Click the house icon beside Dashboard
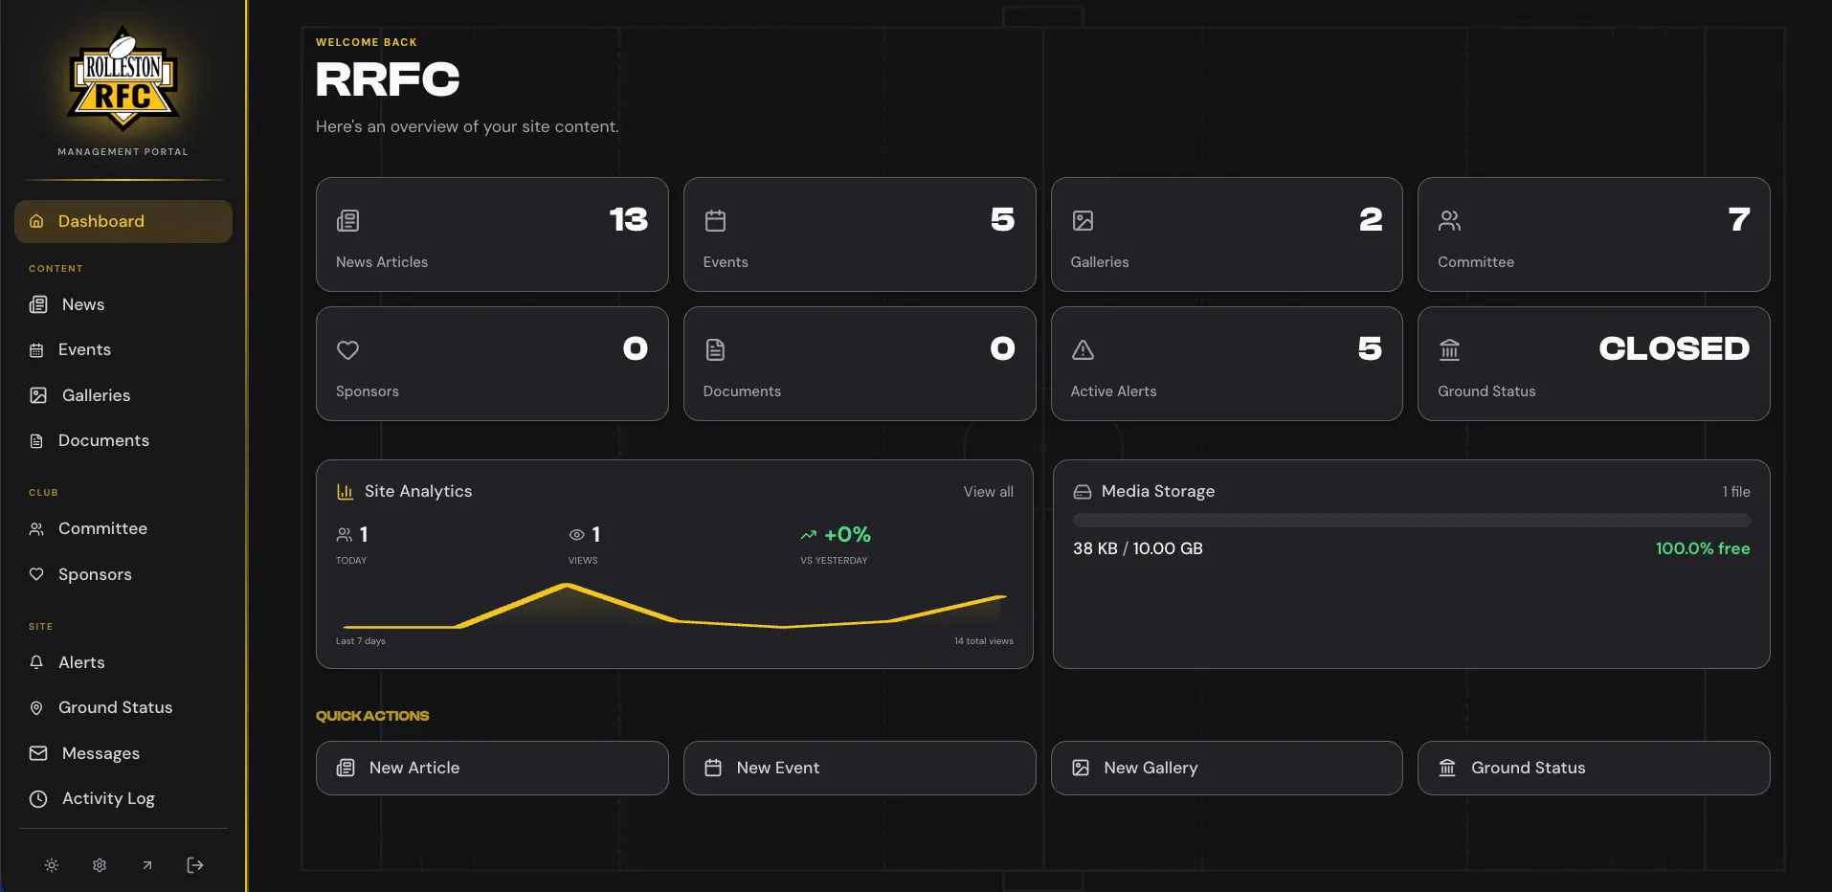1832x892 pixels. [36, 221]
